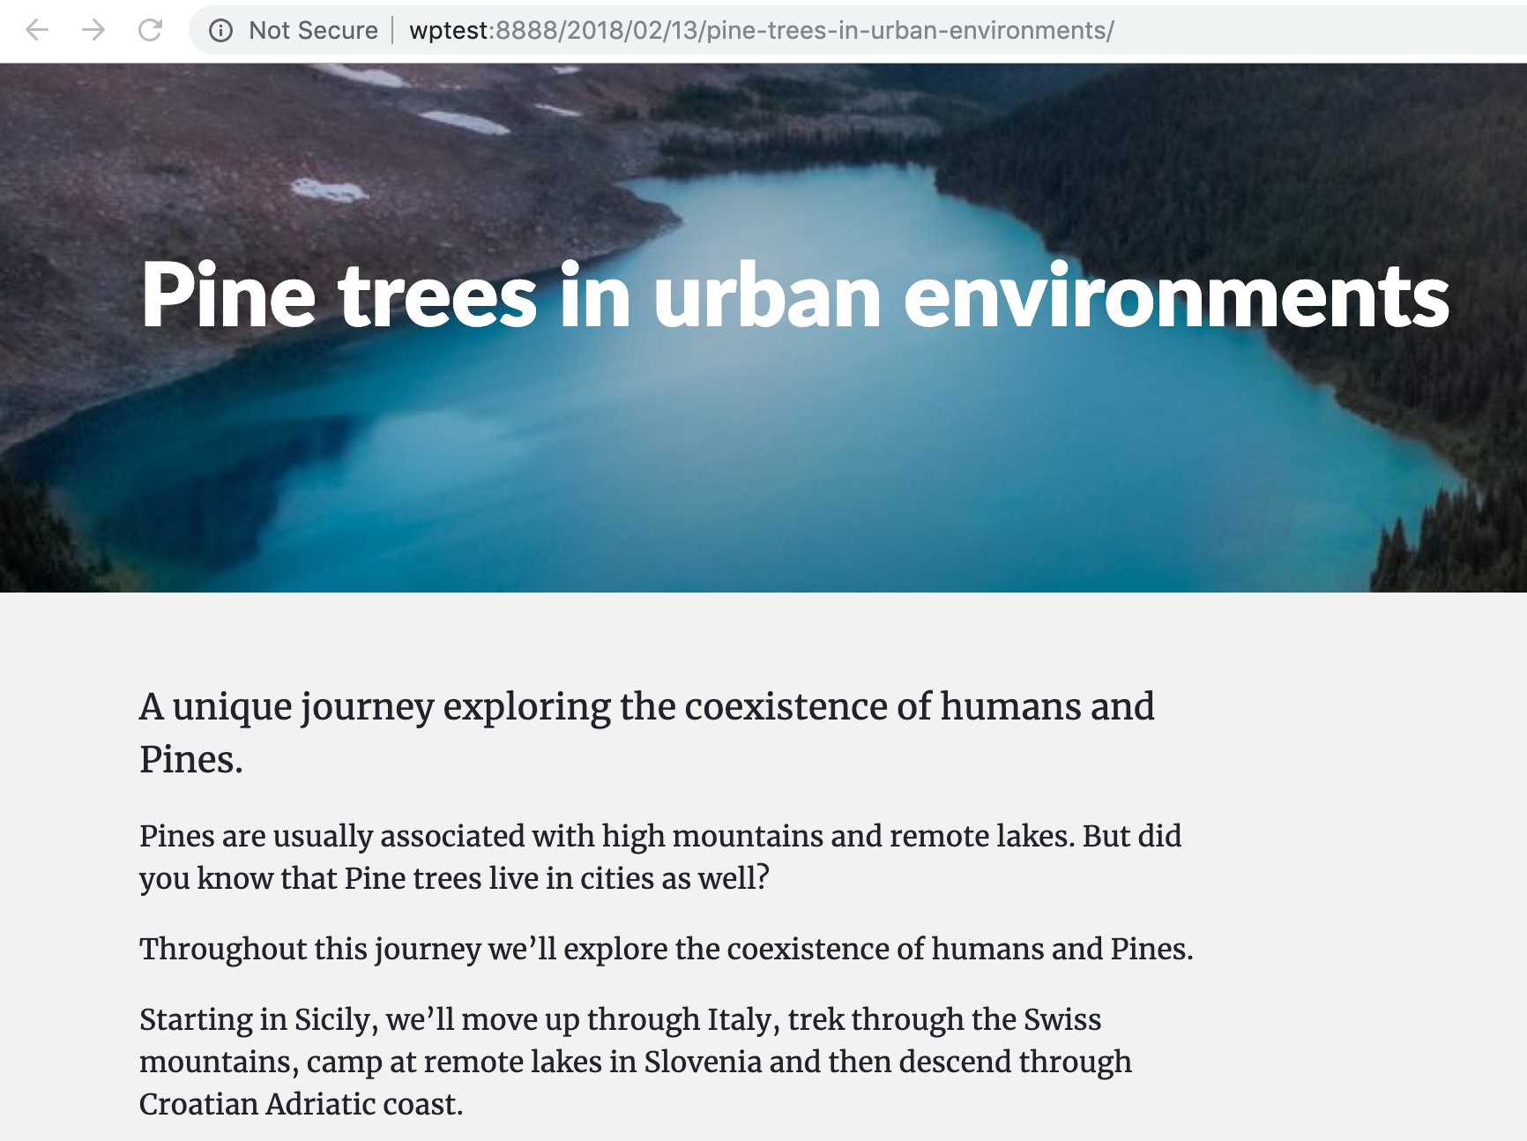1527x1141 pixels.
Task: Reload the page with the refresh icon
Action: [x=150, y=30]
